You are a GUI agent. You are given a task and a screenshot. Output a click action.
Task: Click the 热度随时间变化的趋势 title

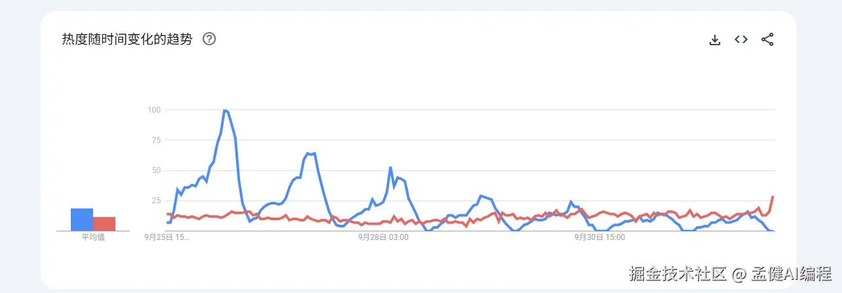pyautogui.click(x=127, y=39)
